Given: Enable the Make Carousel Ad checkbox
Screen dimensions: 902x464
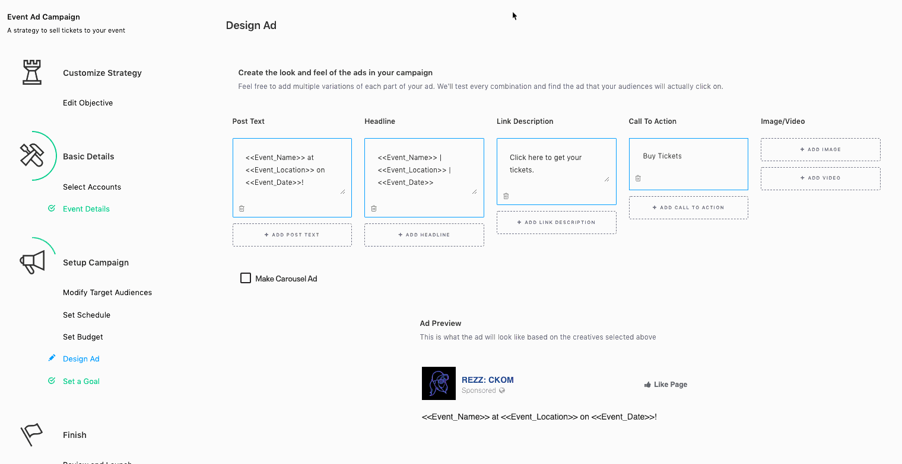Looking at the screenshot, I should (246, 278).
